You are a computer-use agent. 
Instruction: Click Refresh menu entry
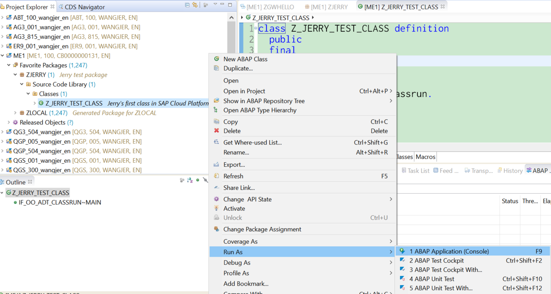click(x=303, y=176)
